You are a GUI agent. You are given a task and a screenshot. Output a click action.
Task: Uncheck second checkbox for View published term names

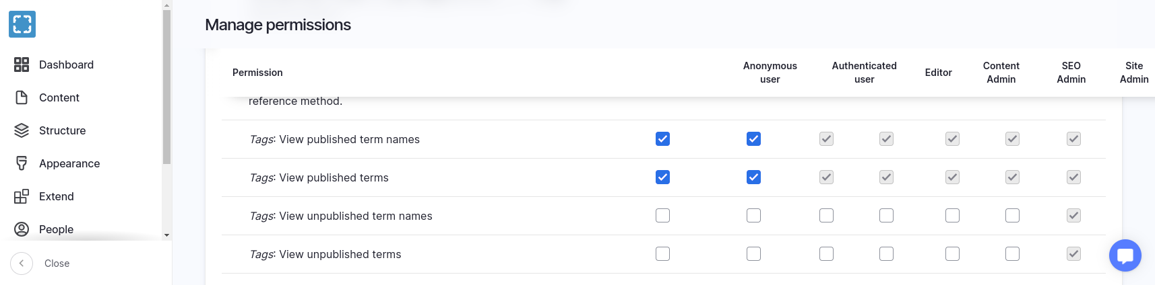(753, 139)
